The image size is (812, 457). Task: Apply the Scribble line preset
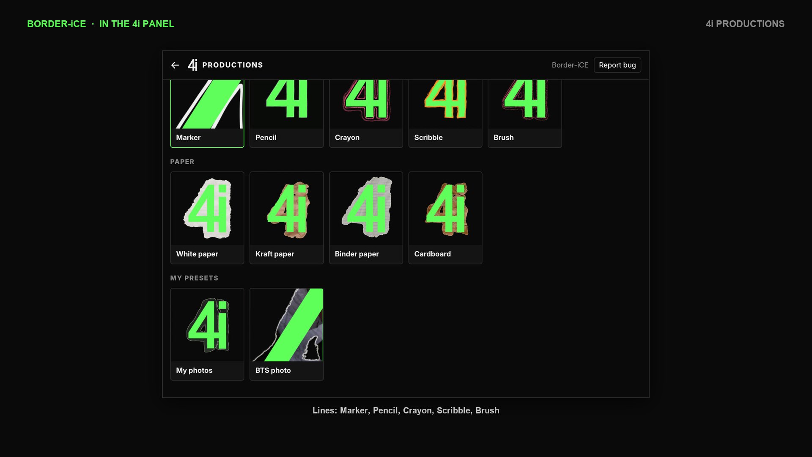tap(445, 113)
